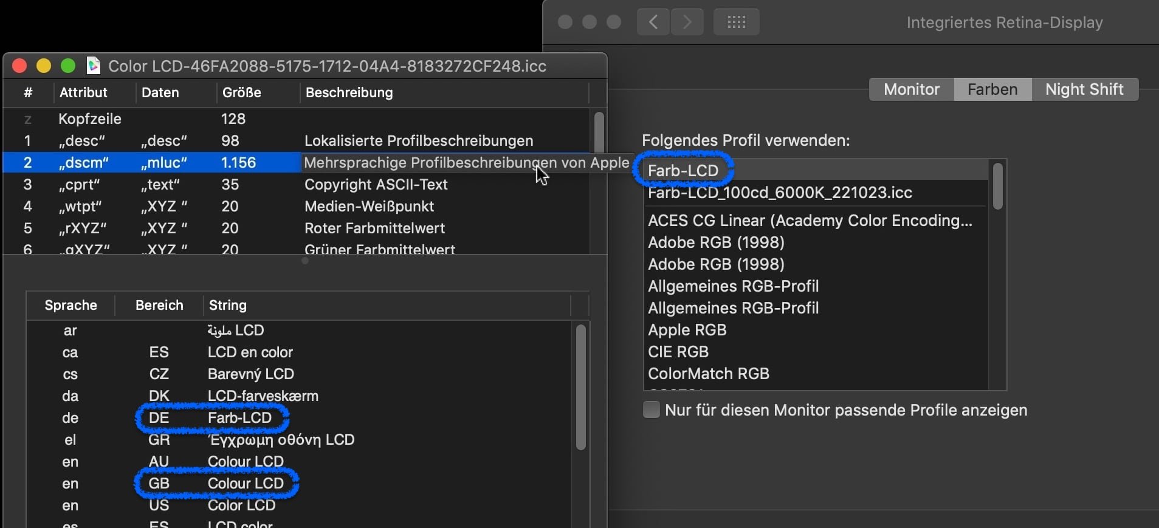Select the 'Medien-Weißpunkt' row
This screenshot has width=1159, height=528.
[297, 206]
